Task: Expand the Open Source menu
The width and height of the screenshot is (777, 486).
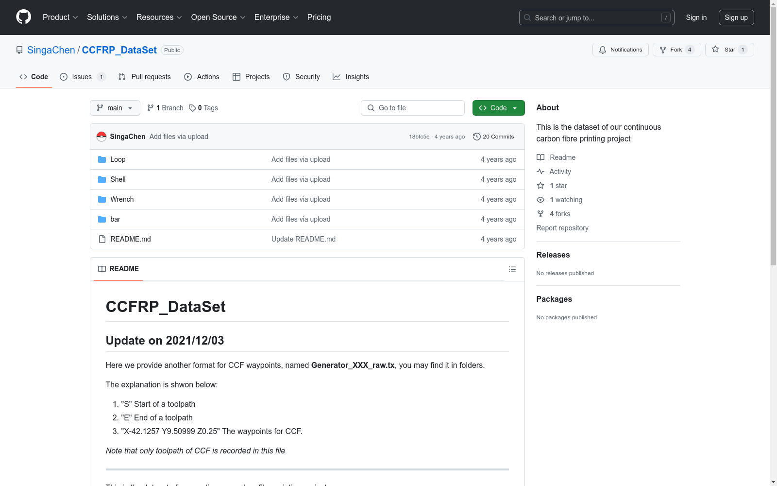Action: (219, 17)
